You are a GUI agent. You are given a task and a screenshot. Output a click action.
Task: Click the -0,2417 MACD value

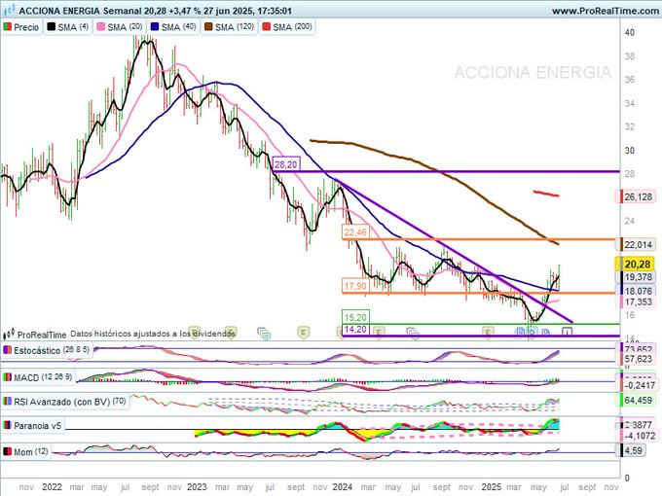tap(639, 385)
